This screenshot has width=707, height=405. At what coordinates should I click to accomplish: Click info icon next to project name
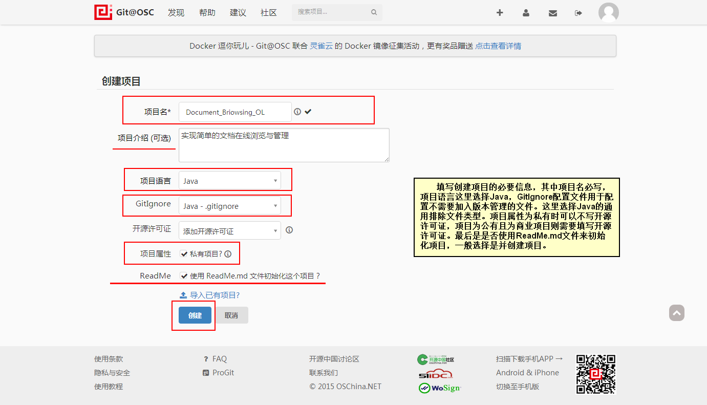[297, 112]
